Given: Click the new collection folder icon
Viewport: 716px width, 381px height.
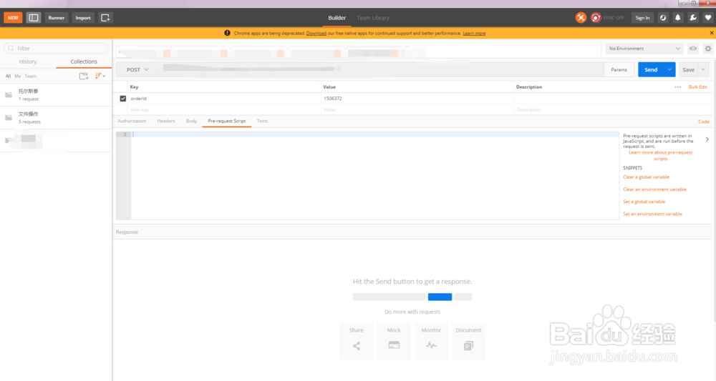Looking at the screenshot, I should point(84,76).
